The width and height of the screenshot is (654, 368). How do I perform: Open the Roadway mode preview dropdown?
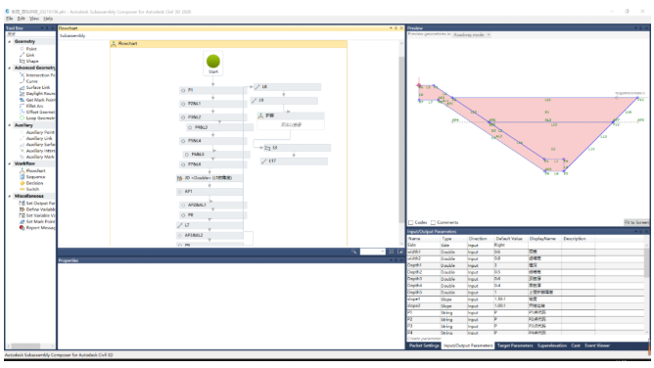471,35
